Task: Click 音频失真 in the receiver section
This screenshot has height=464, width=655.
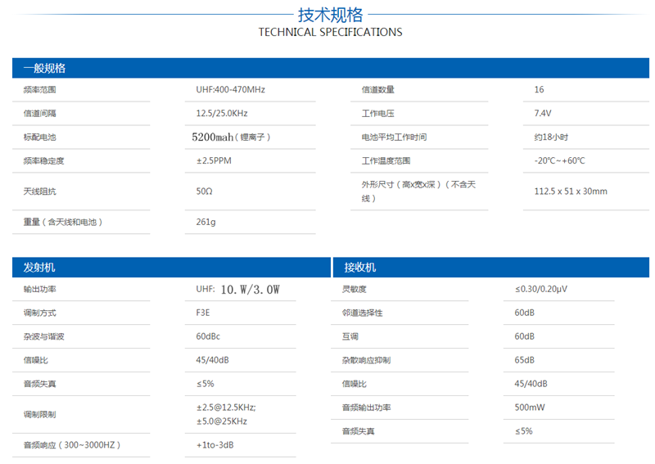Action: [359, 432]
